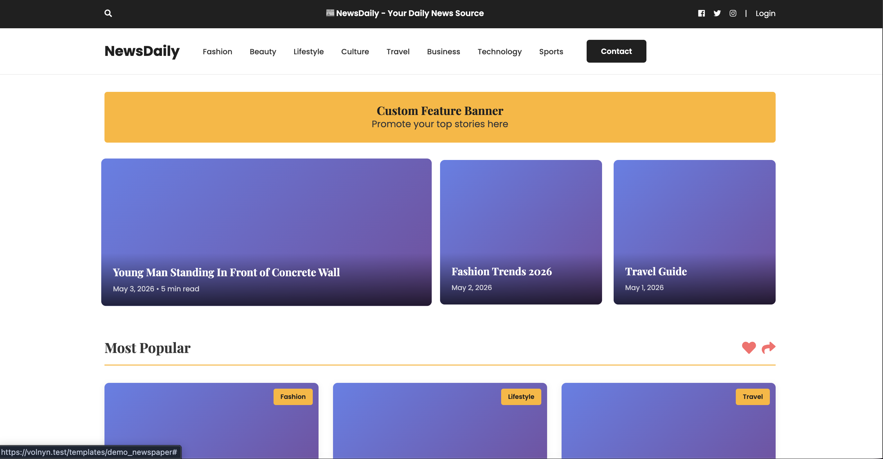Go to Technology section

click(x=500, y=51)
